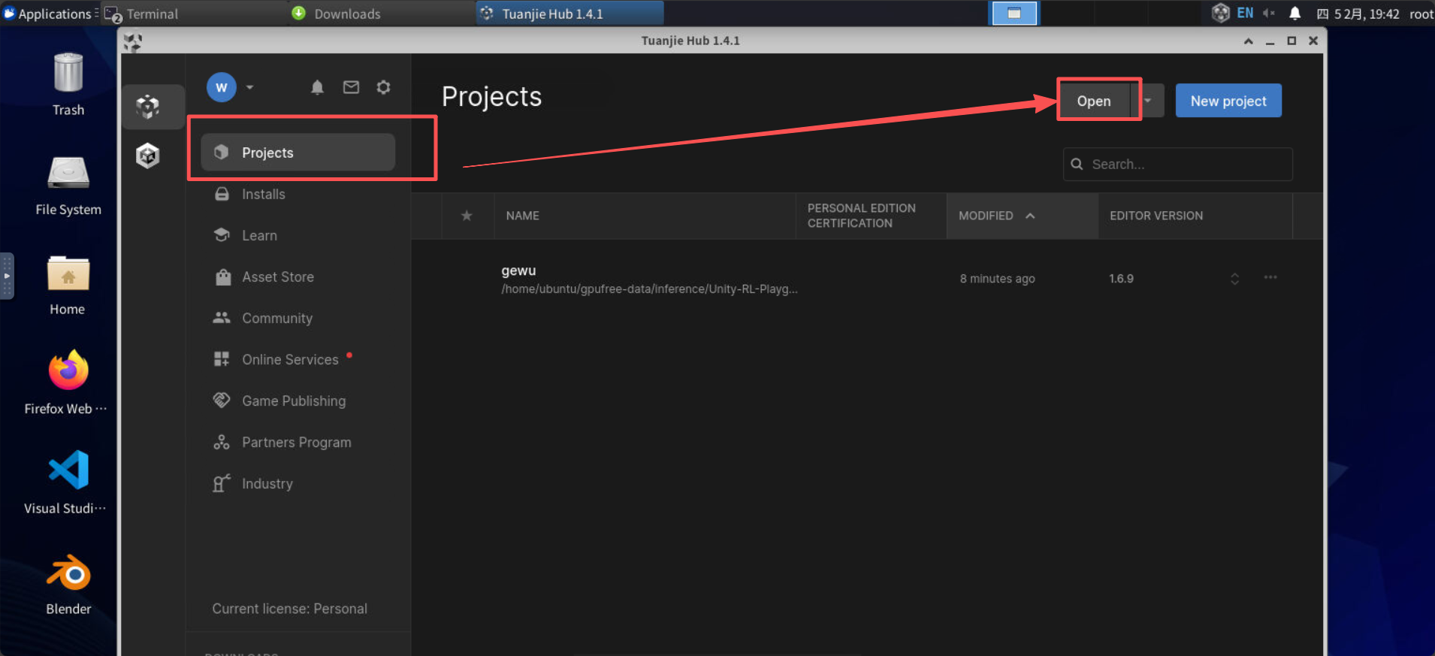Open the Tuanjie Hub title bar window menu icon
This screenshot has height=656, width=1435.
click(132, 41)
